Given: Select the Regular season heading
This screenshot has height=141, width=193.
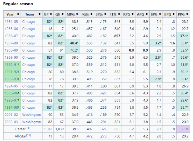Looking at the screenshot, I should 18,4.
